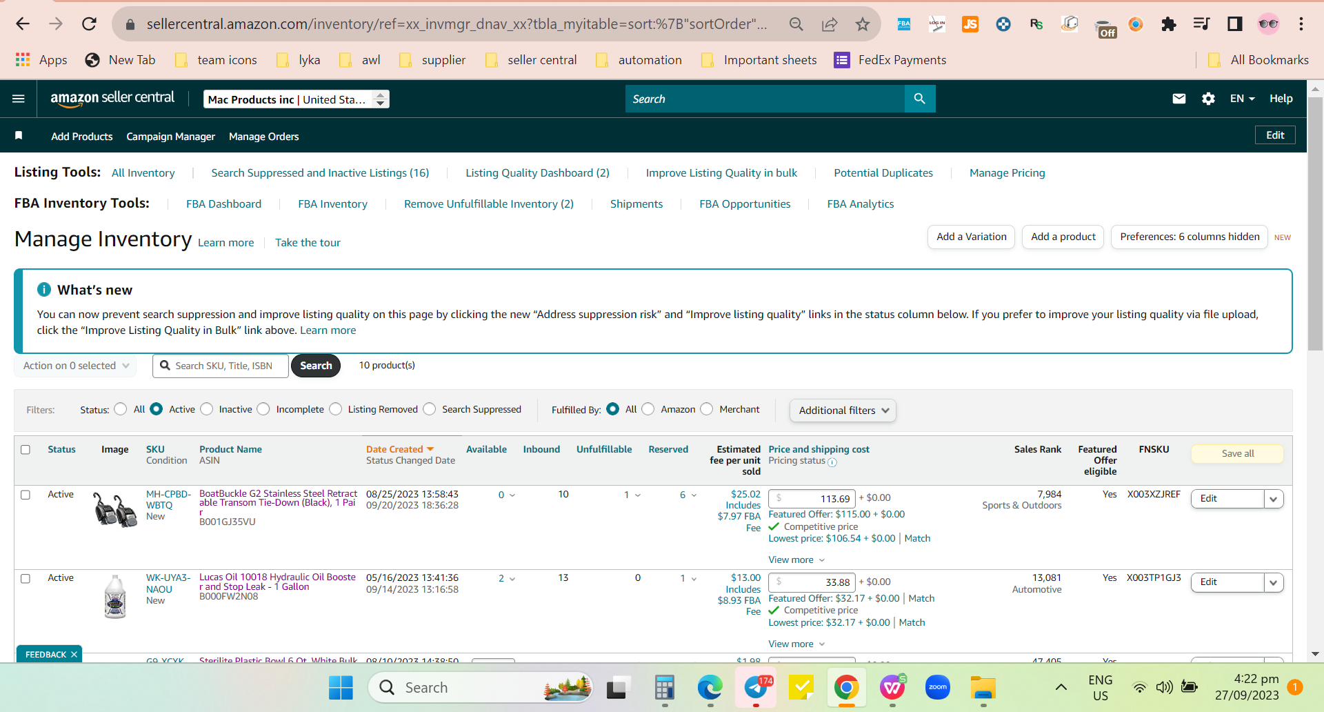Open Telegram from the taskbar
The image size is (1324, 712).
pos(756,687)
